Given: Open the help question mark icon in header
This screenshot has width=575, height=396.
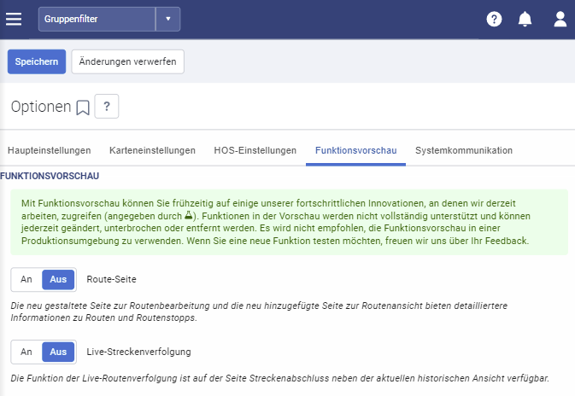Looking at the screenshot, I should tap(494, 19).
